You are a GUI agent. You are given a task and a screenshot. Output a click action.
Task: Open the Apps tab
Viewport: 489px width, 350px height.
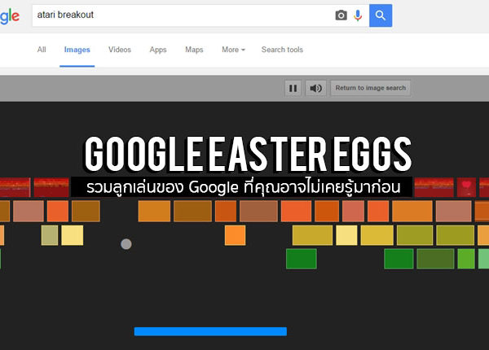point(158,50)
